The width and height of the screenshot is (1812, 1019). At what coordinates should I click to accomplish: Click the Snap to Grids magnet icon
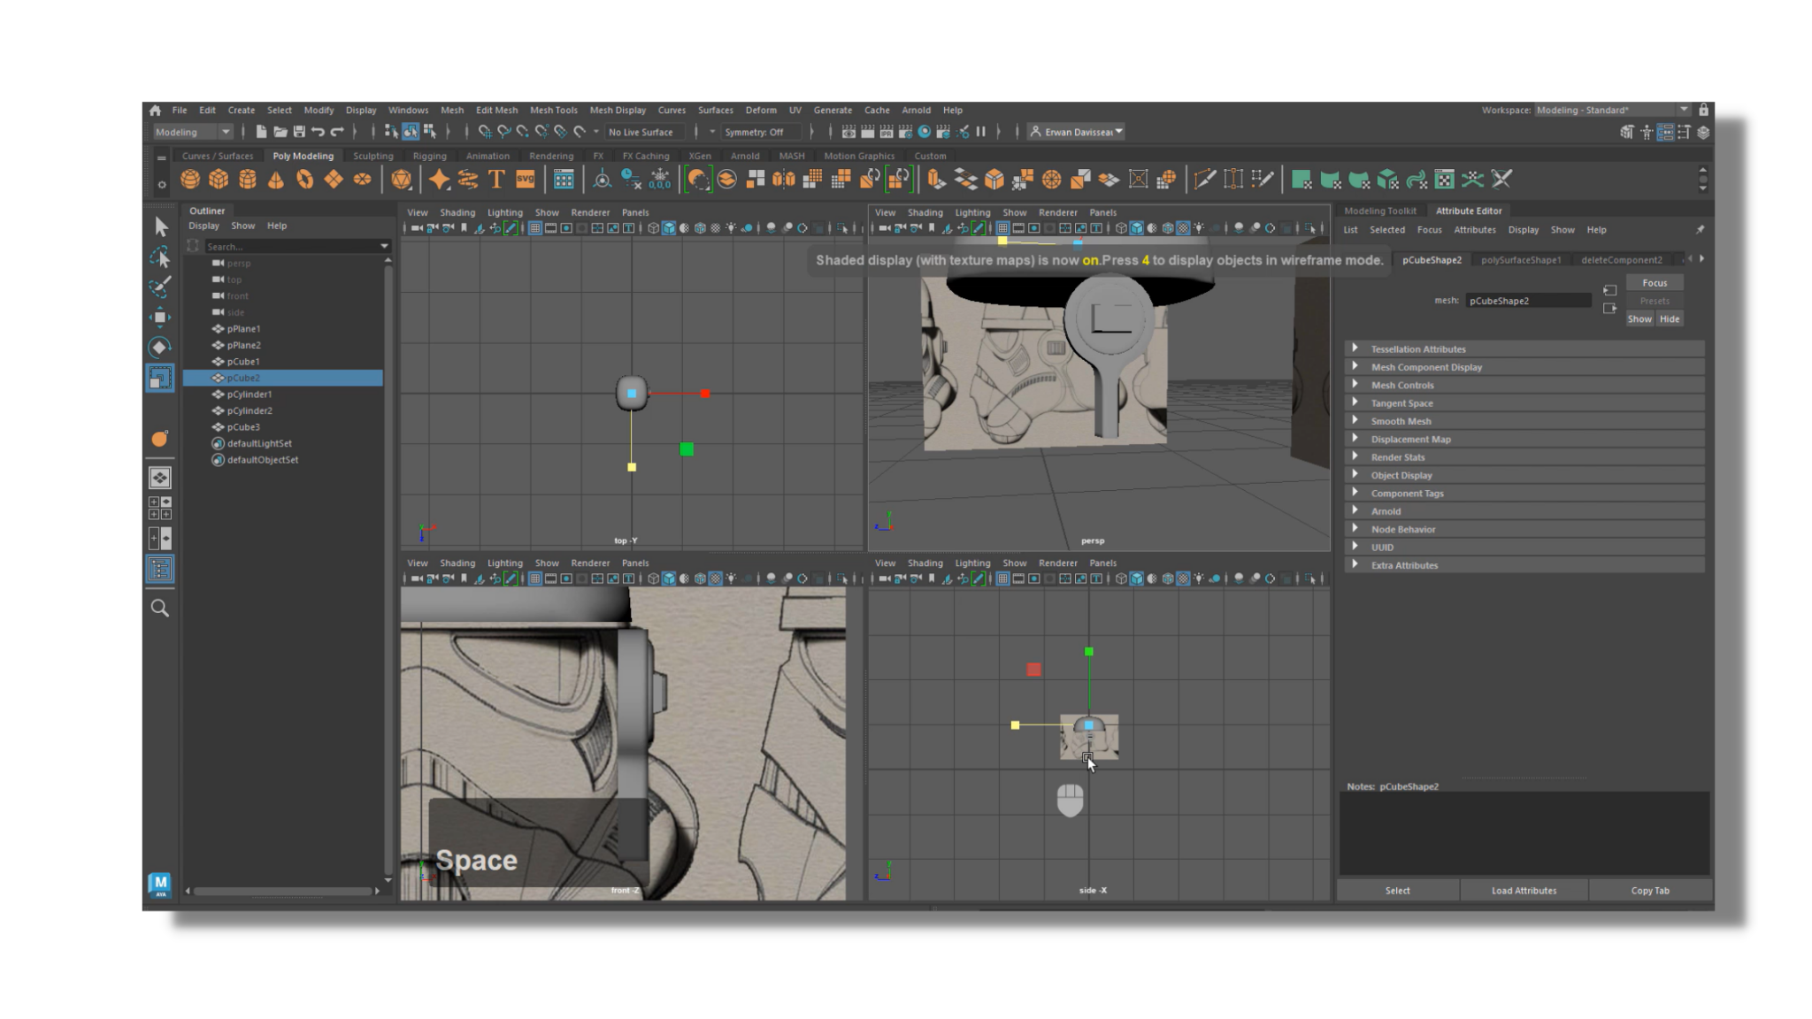click(x=485, y=132)
